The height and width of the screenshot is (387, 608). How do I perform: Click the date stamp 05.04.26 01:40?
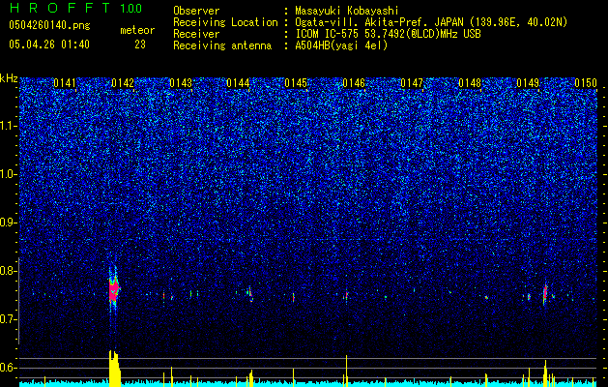click(49, 45)
